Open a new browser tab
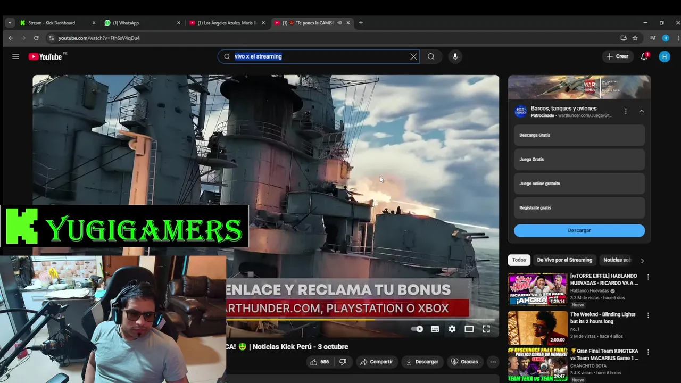The height and width of the screenshot is (383, 681). pyautogui.click(x=361, y=23)
